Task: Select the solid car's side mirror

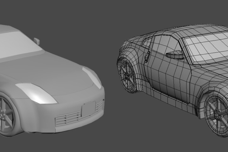Action: 36,41
